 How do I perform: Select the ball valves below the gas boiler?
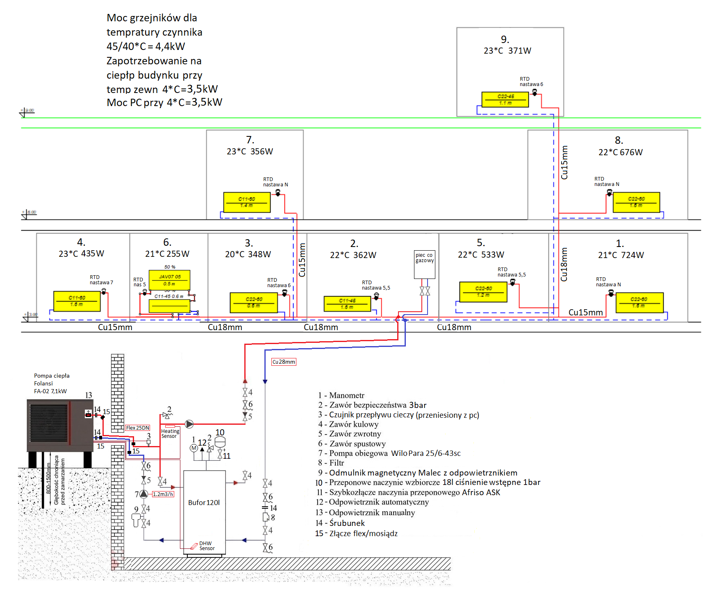pos(425,291)
